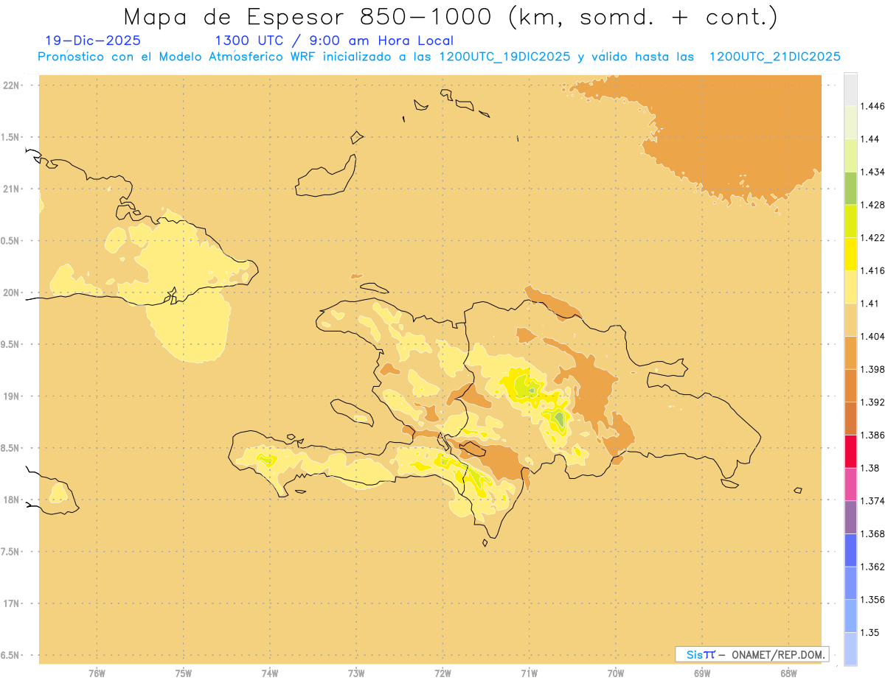885x683 pixels.
Task: Click the latitude label 6.5N
Action: (11, 655)
